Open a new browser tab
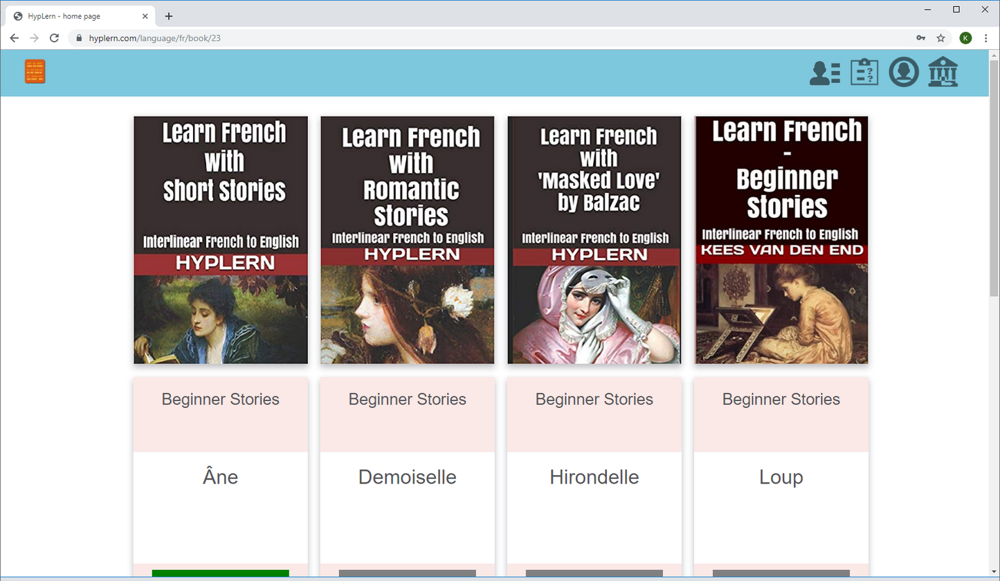The image size is (1000, 581). point(169,16)
